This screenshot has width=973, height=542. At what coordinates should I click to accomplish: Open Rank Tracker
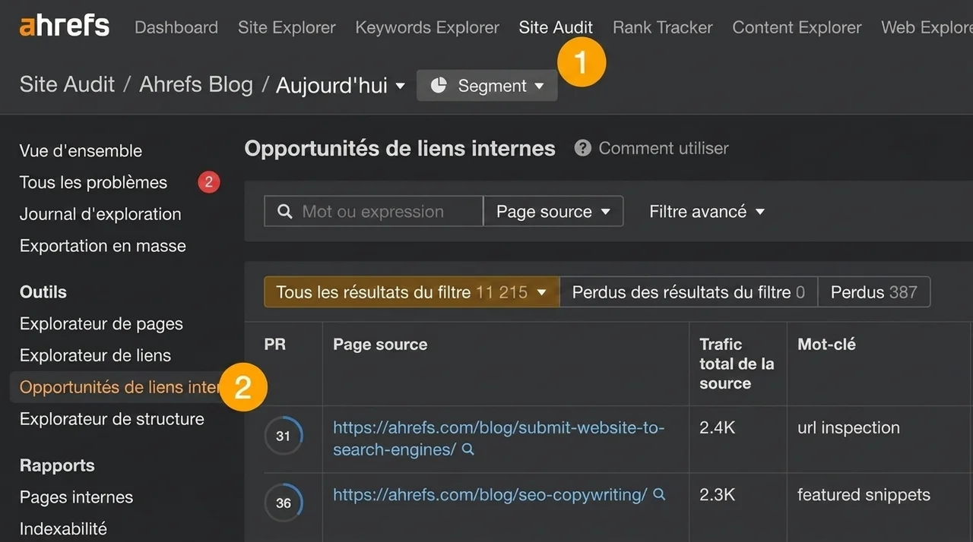pos(663,27)
